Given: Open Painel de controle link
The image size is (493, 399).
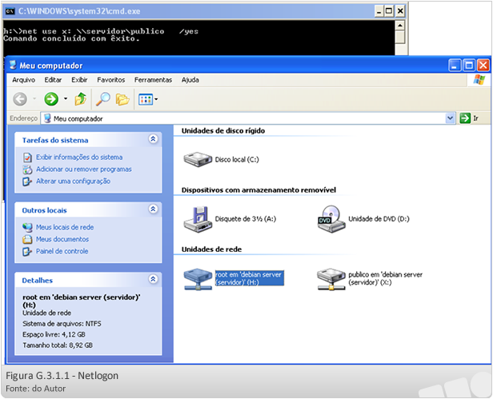Looking at the screenshot, I should click(62, 251).
